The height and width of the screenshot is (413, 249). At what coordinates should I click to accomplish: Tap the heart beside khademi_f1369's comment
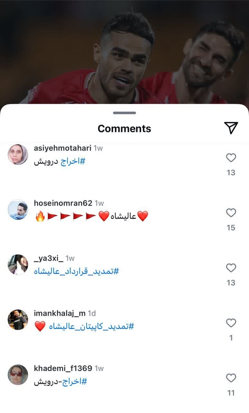click(231, 378)
